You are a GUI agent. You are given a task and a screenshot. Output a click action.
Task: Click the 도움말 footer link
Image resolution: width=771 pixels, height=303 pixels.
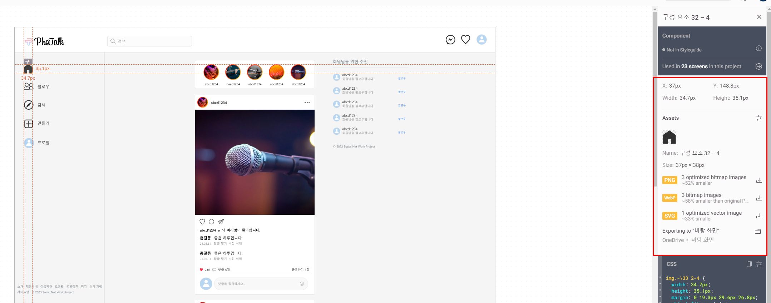click(59, 287)
